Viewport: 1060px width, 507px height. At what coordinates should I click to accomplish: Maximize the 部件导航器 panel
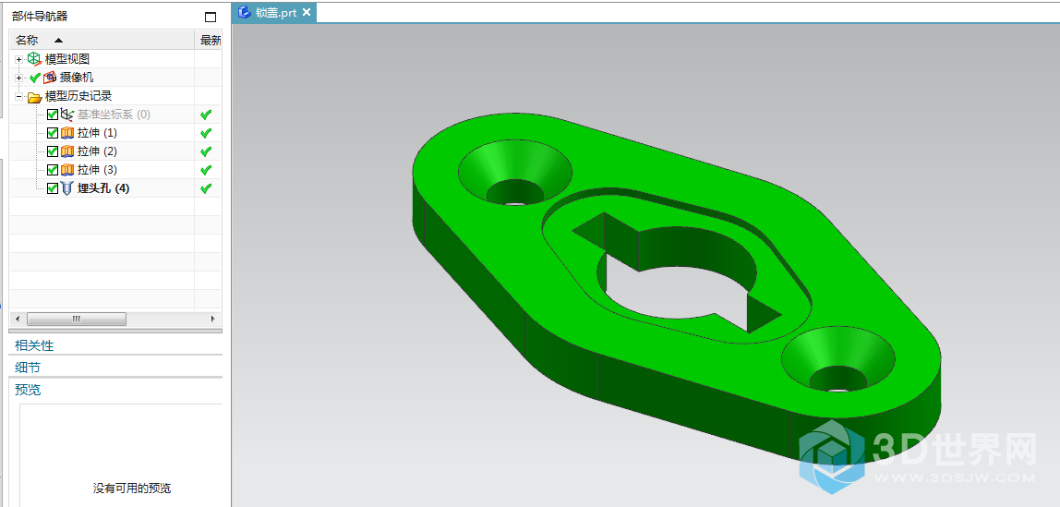click(211, 17)
